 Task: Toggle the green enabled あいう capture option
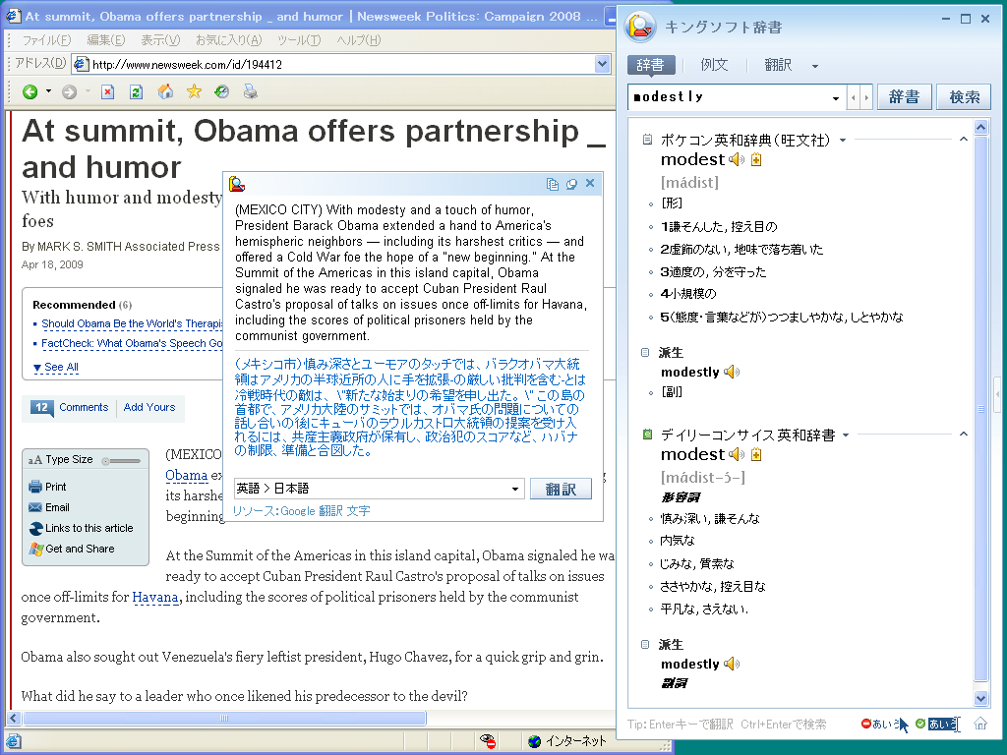[937, 725]
